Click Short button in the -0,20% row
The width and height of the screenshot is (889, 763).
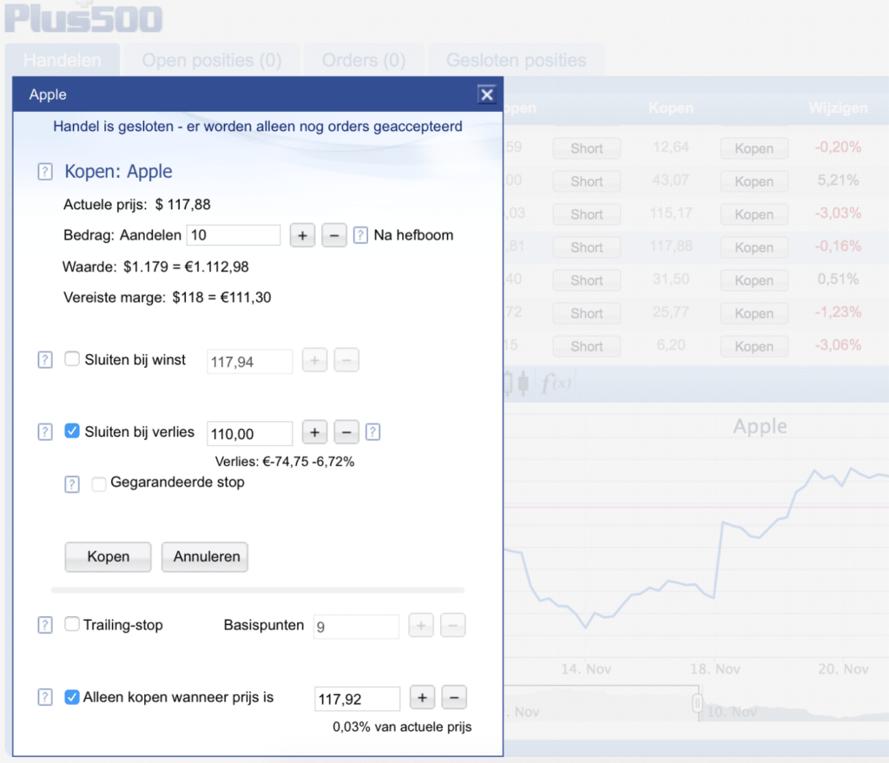(x=586, y=148)
